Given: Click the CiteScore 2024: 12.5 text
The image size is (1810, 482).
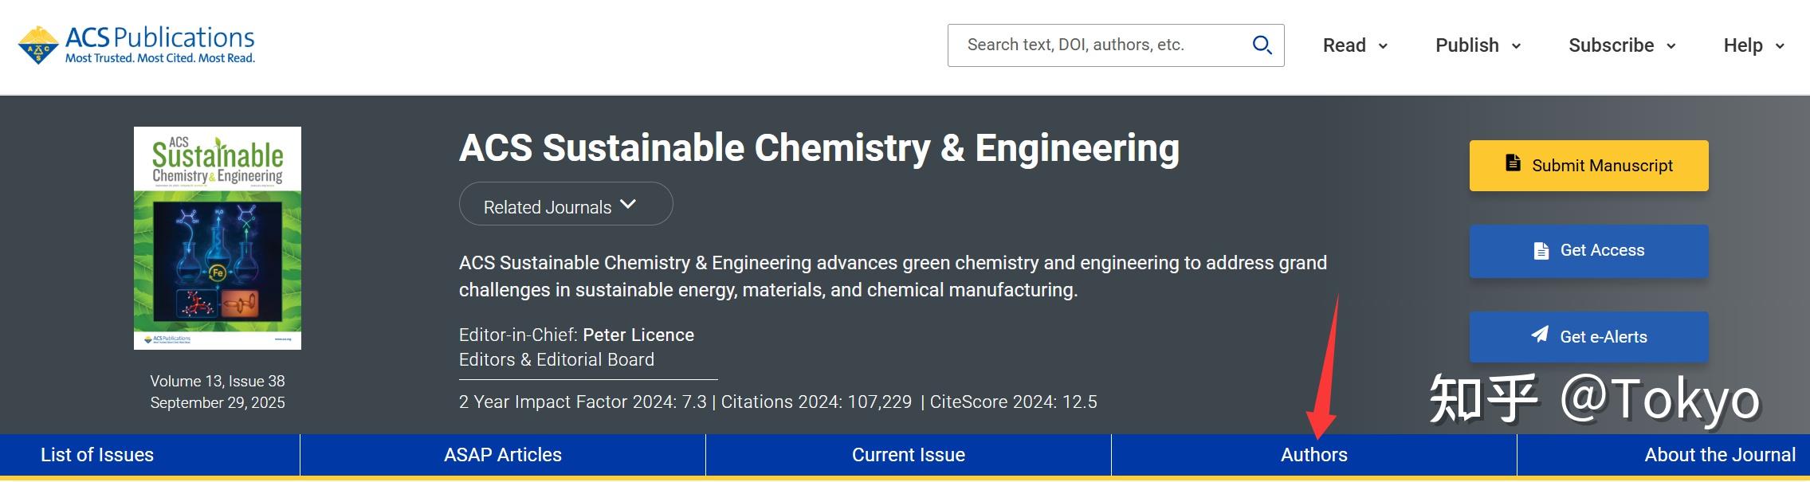Looking at the screenshot, I should coord(1014,402).
